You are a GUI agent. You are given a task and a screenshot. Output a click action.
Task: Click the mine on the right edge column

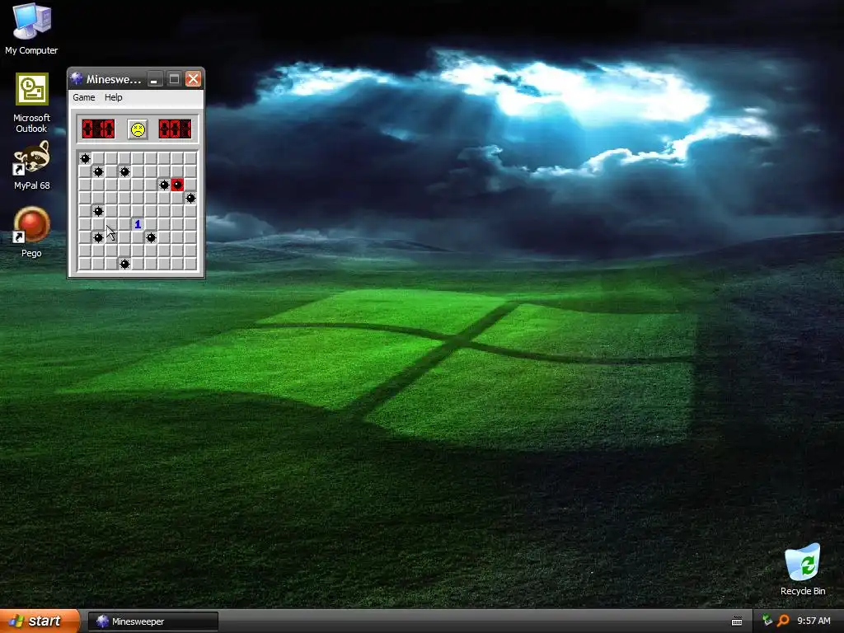coord(190,198)
